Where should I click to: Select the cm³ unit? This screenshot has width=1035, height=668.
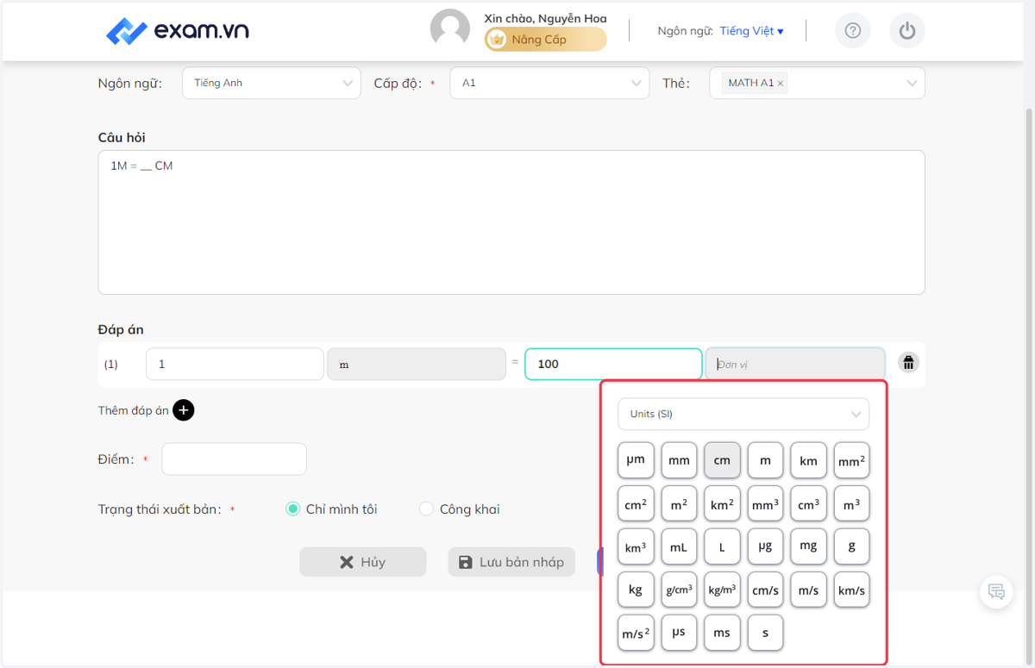(808, 503)
